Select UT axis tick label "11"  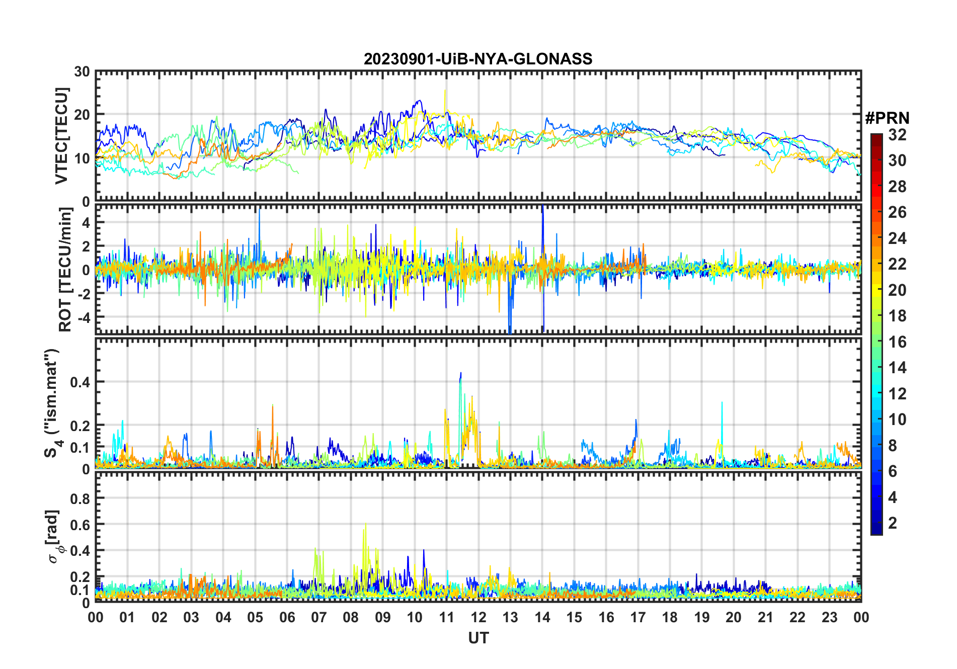(x=446, y=617)
